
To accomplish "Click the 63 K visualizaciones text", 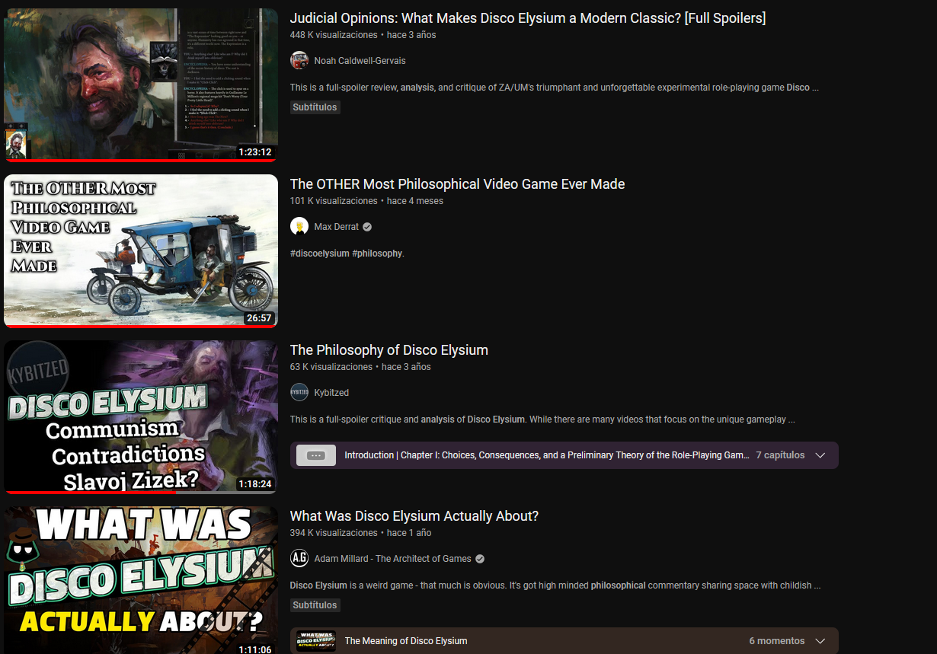I will 331,367.
